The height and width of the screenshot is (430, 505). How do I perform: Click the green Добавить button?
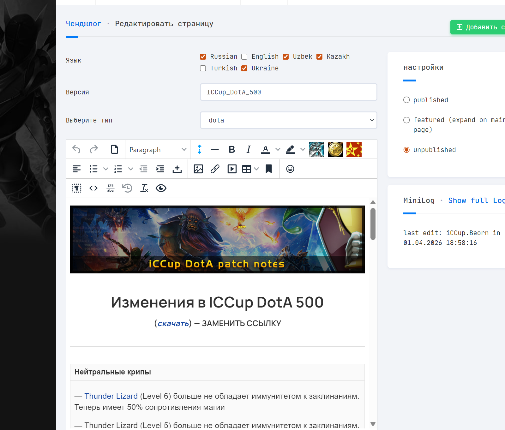(x=478, y=27)
